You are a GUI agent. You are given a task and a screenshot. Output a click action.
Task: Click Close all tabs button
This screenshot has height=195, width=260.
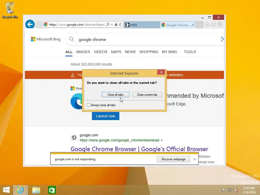tap(116, 95)
